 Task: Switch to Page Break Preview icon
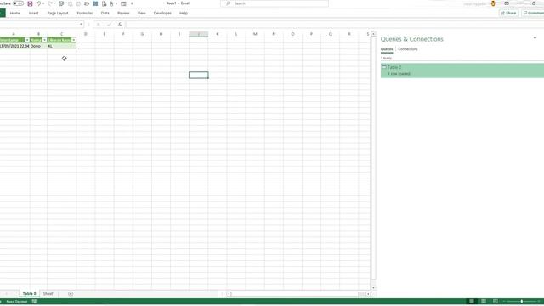[496, 302]
